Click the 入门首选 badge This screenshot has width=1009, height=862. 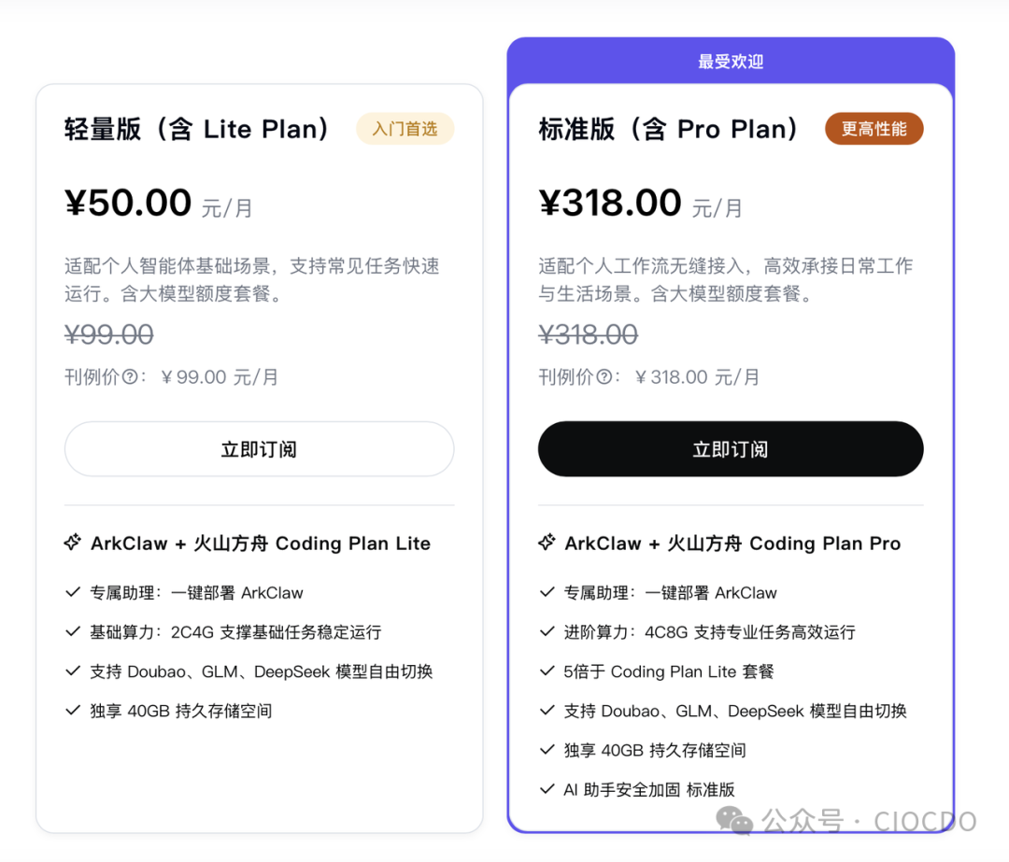405,129
